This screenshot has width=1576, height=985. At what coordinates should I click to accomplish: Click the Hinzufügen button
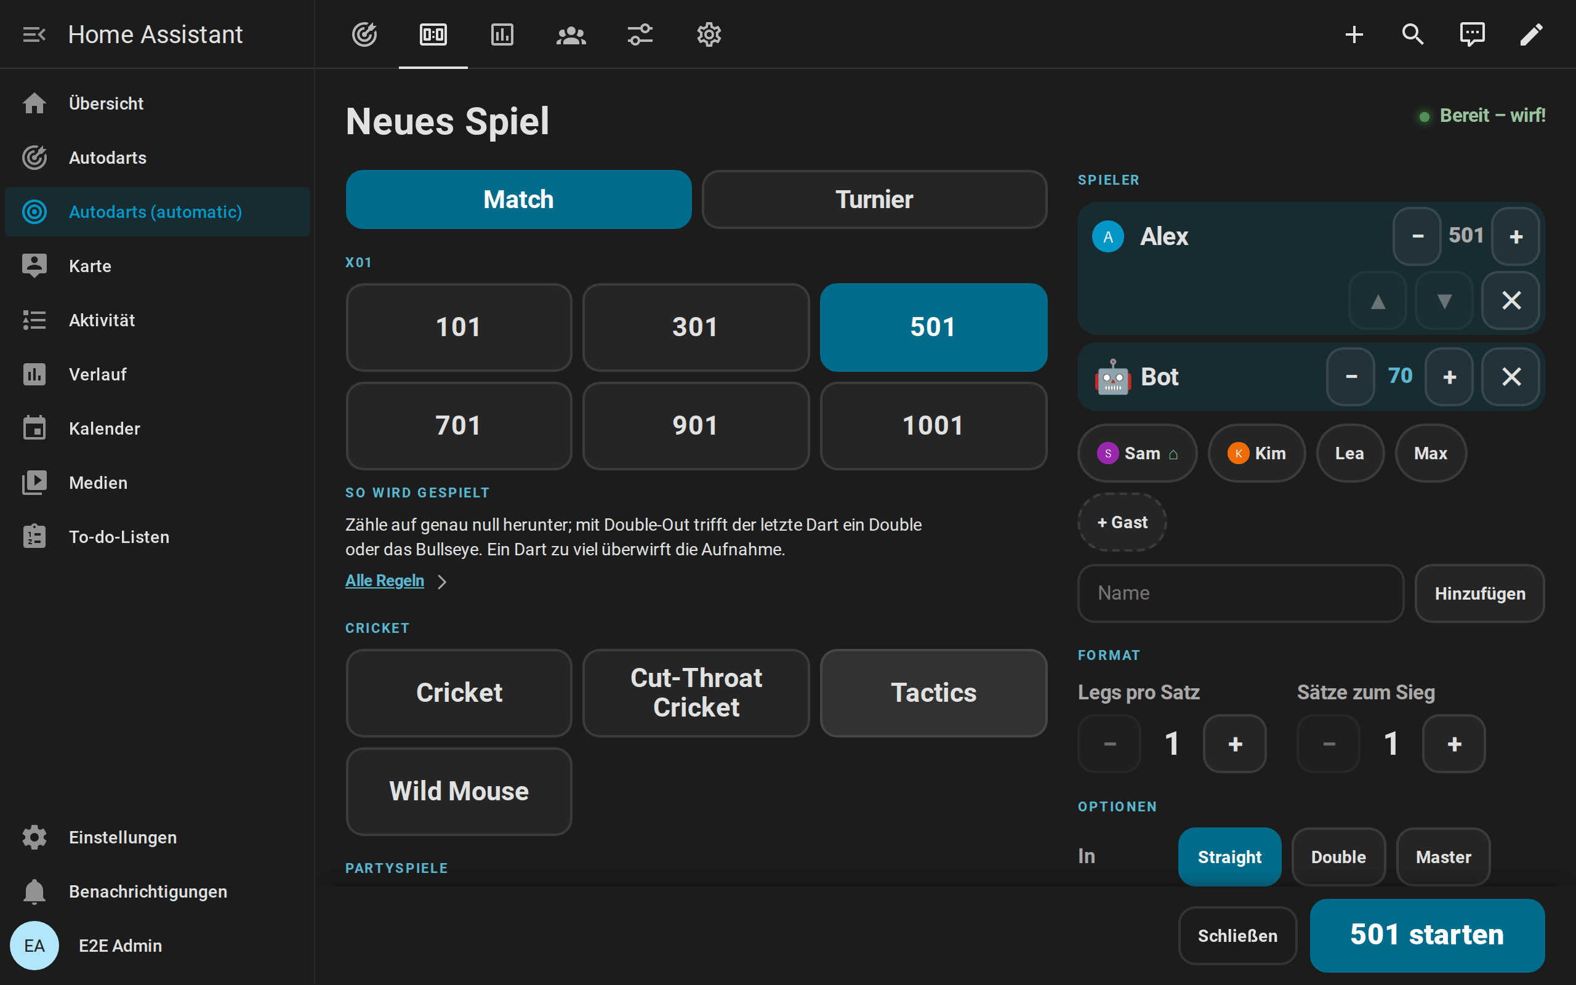point(1479,593)
